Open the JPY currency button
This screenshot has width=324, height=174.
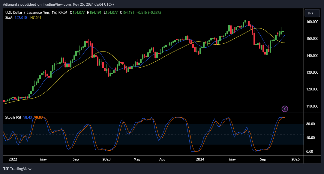(312, 13)
